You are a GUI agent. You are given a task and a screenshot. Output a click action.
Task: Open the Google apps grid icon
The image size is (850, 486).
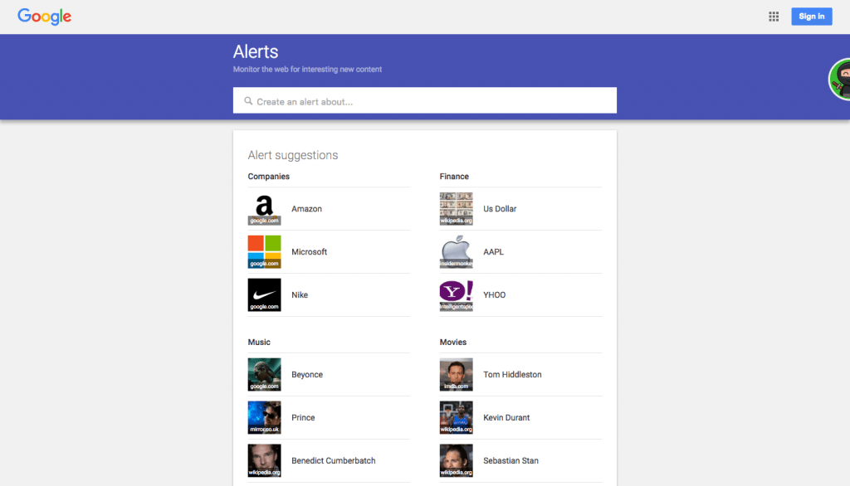coord(774,17)
